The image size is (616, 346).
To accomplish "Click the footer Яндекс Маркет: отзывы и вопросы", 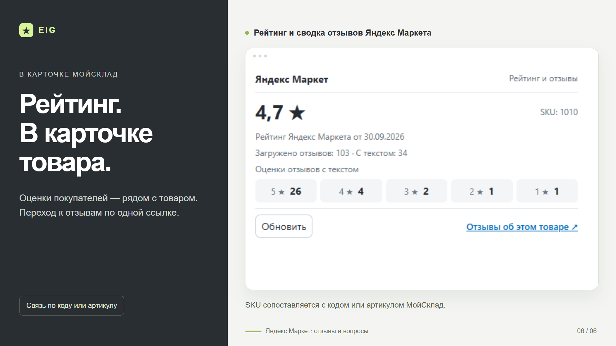I will coord(317,331).
